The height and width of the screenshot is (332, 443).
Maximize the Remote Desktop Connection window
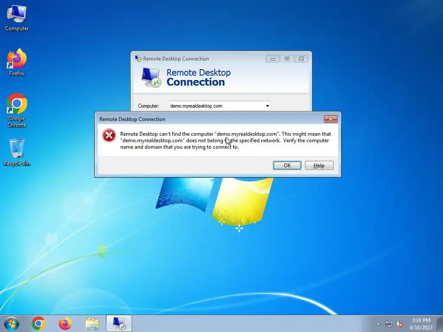pos(287,59)
